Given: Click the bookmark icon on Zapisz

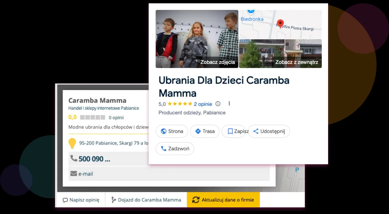Looking at the screenshot, I should 230,131.
